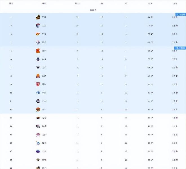The width and height of the screenshot is (186, 169).
Task: Select the rank 10 team's blue logo
Action: (38, 93)
